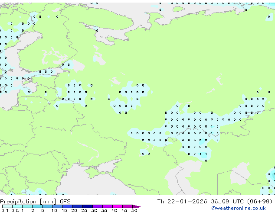Screen dimensions: 275x212
Task: Select the 45–50 mm legend color swatch
Action: [128, 206]
